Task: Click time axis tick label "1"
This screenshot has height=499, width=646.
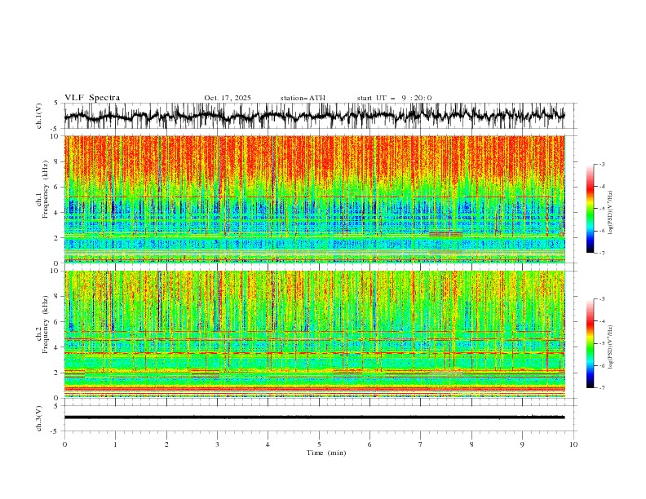Action: (x=115, y=444)
